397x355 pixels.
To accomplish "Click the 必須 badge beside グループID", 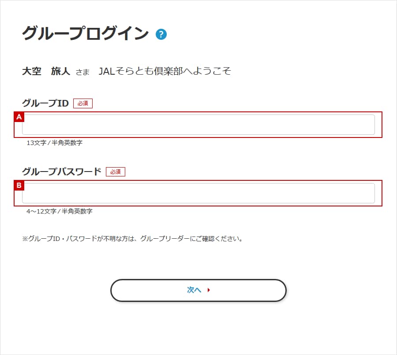I will click(83, 103).
